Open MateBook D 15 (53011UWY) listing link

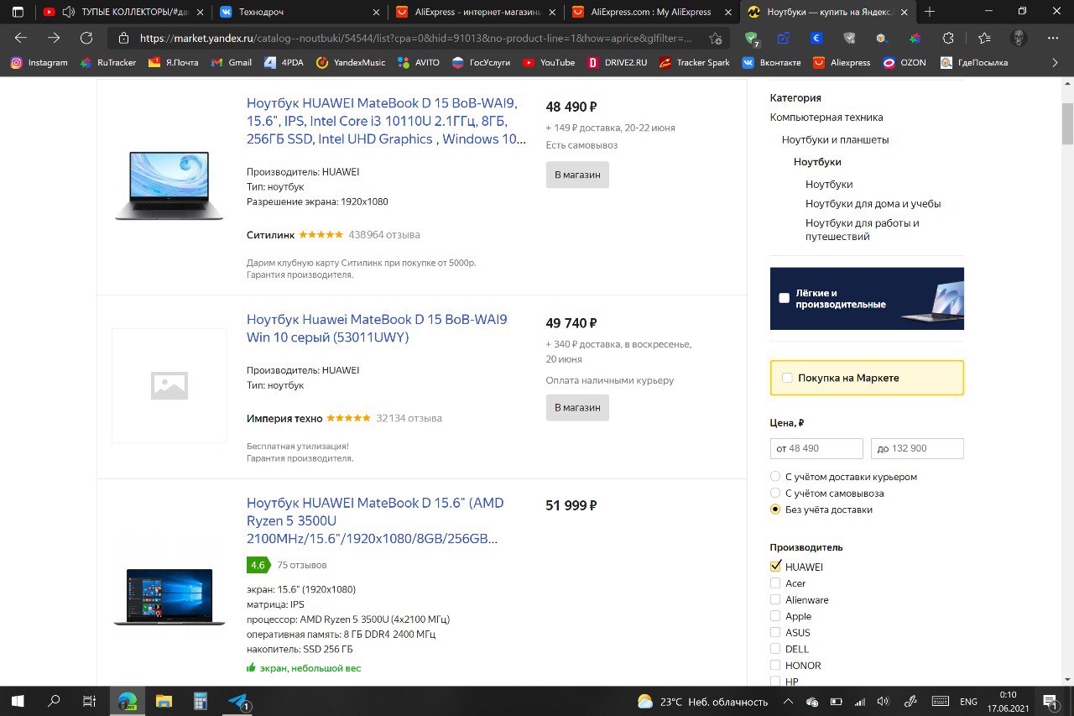tap(377, 328)
